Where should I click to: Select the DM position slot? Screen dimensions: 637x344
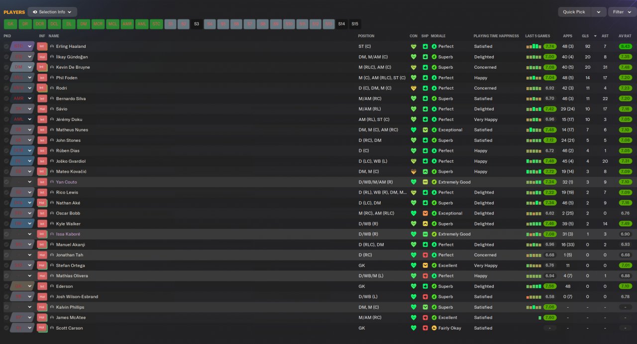coord(84,24)
